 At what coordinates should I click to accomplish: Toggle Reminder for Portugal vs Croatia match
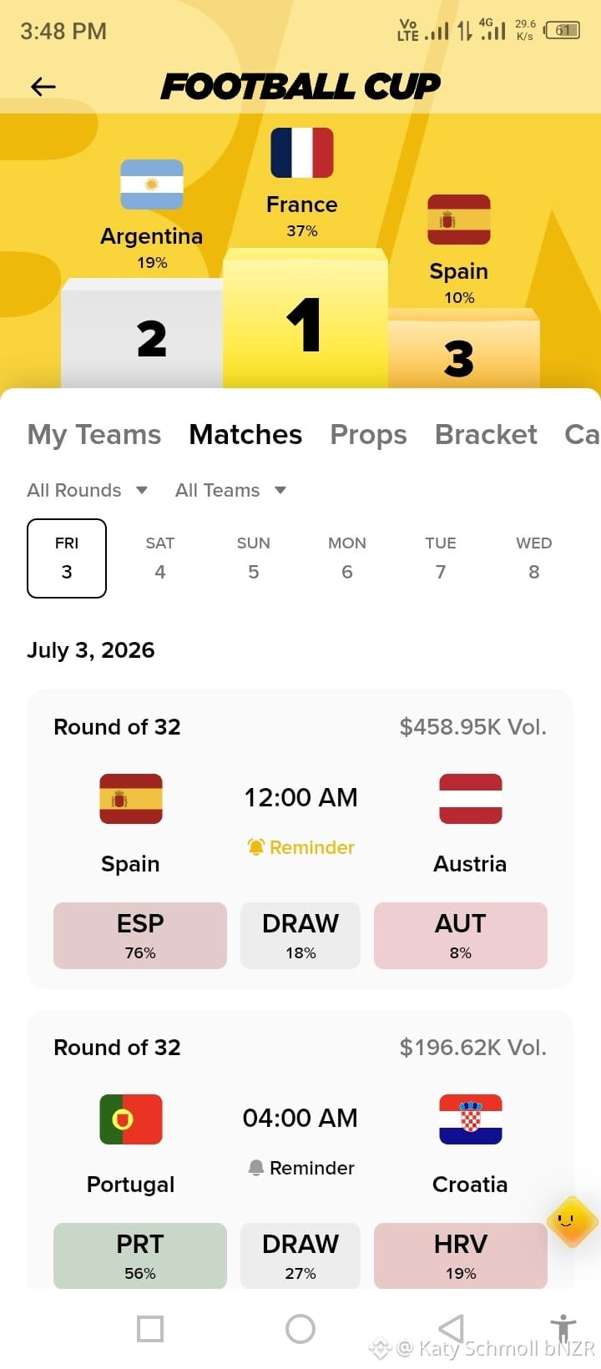(300, 1168)
